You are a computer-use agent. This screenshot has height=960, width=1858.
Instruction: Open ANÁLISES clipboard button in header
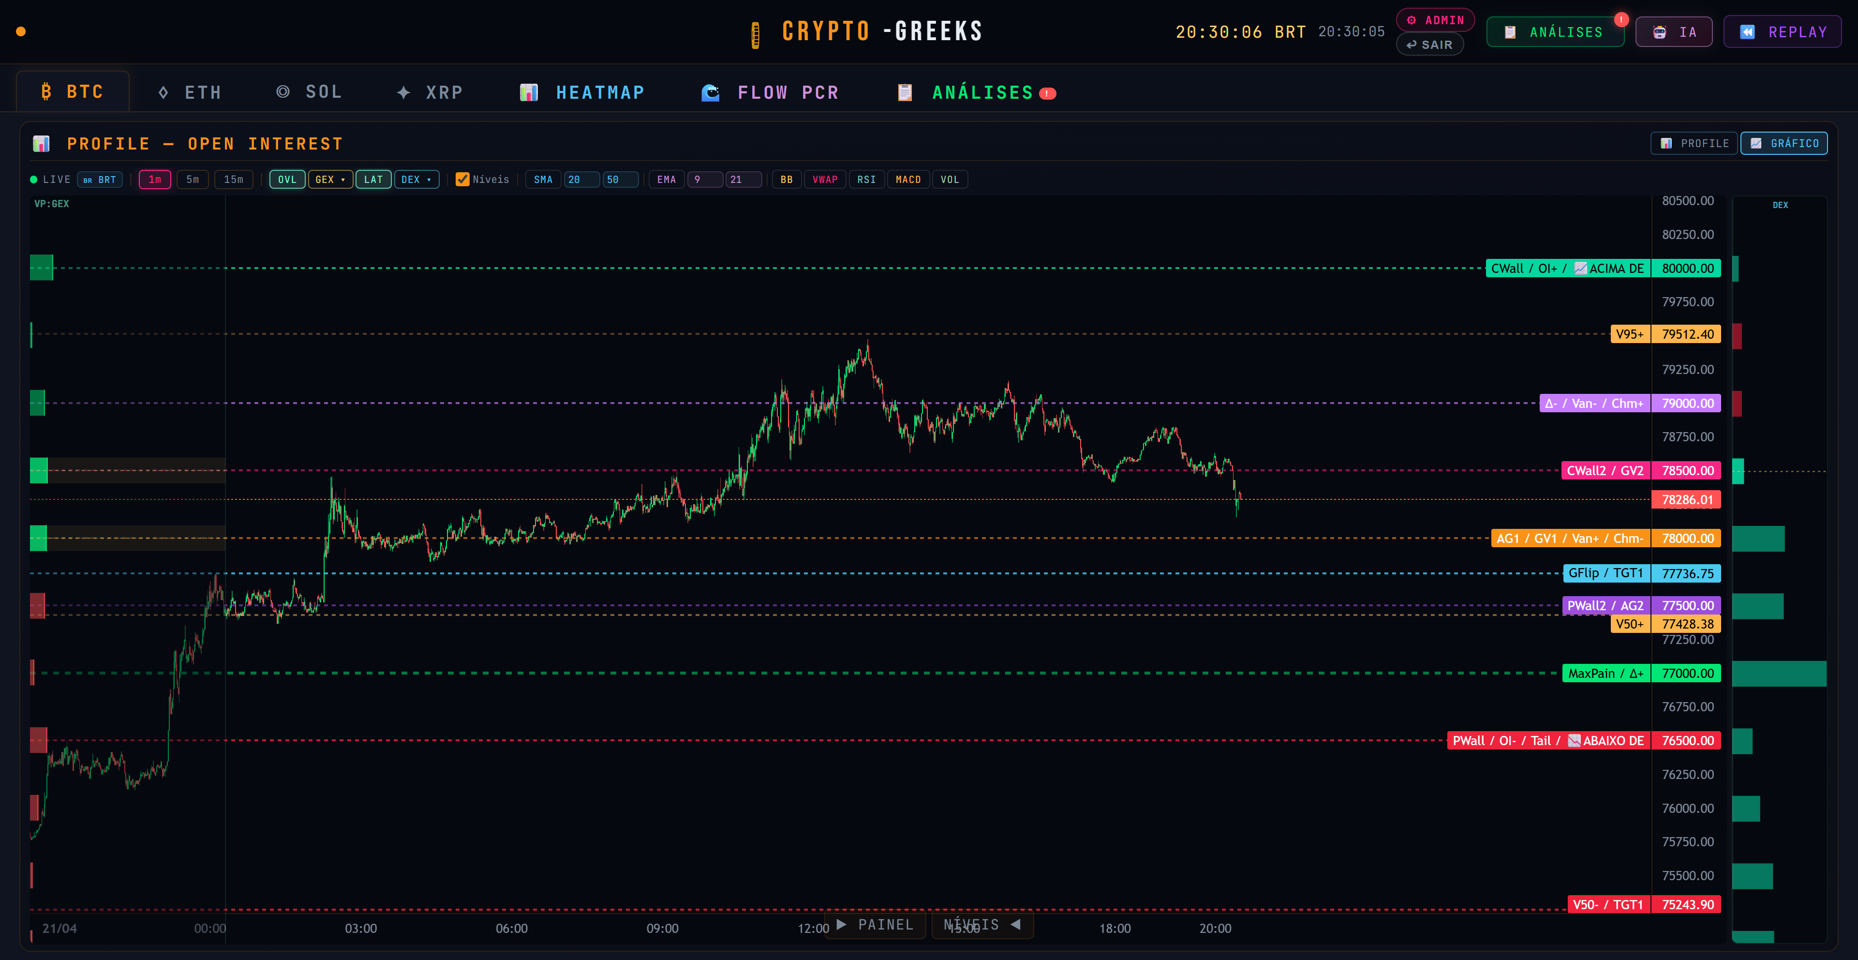pyautogui.click(x=1555, y=32)
